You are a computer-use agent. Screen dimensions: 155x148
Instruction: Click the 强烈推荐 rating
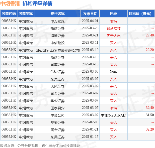click(113, 28)
